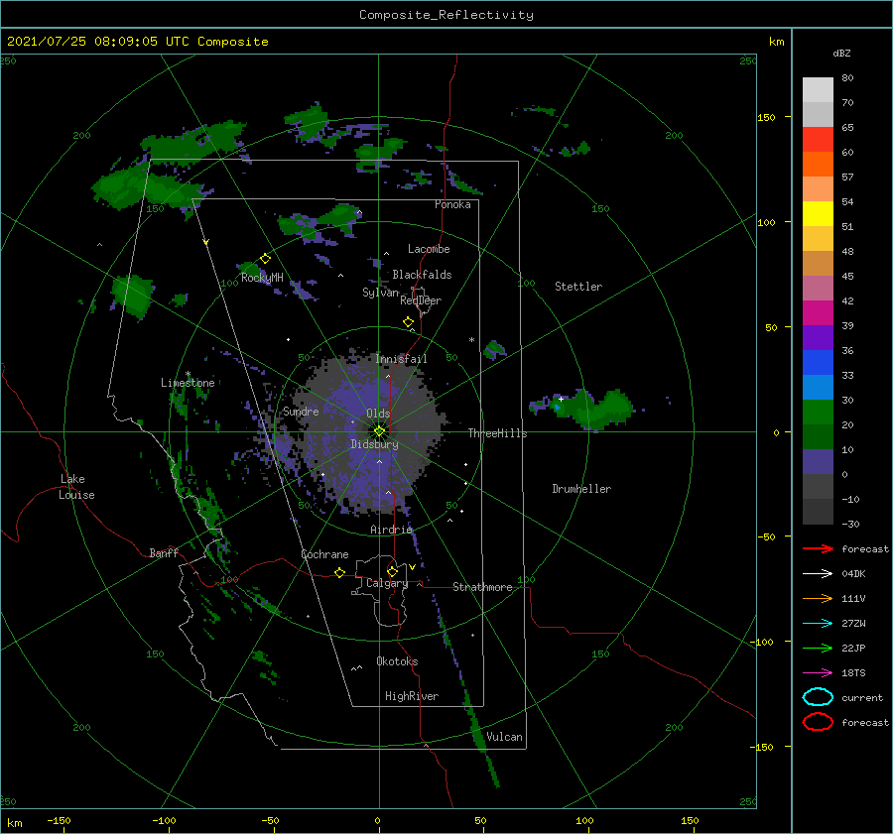Viewport: 893px width, 834px height.
Task: Click the Stettler label
Action: pos(578,287)
